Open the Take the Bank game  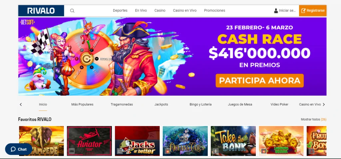[x=233, y=141]
